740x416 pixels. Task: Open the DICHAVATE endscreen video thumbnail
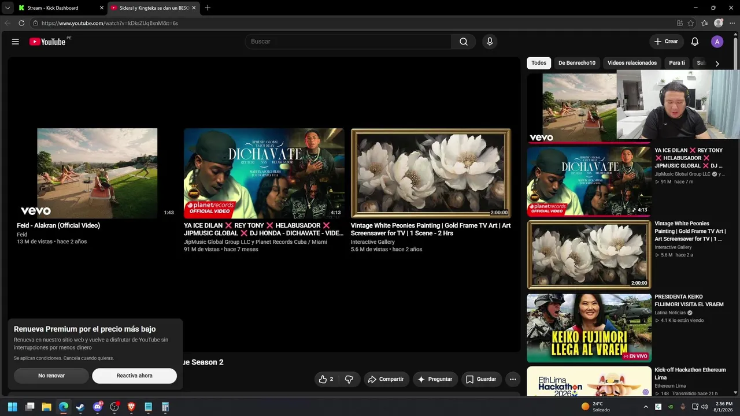pos(264,173)
